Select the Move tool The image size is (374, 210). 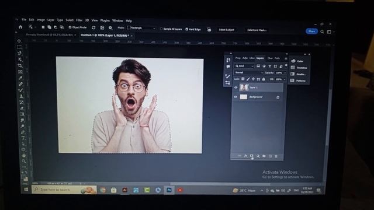[19, 41]
